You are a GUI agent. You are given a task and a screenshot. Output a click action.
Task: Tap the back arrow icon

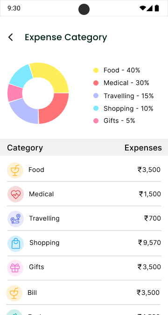point(10,37)
